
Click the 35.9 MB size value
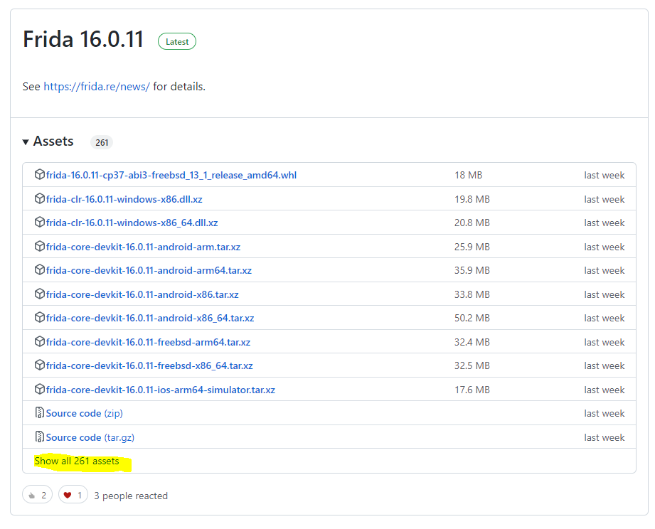[x=472, y=270]
